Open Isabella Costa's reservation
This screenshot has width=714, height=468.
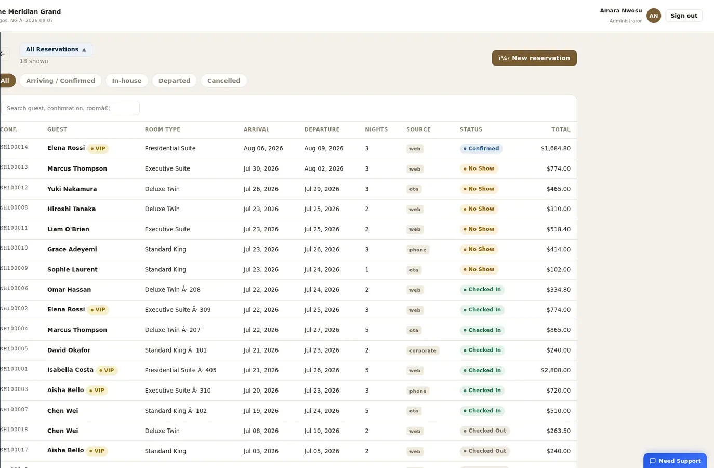(288, 370)
